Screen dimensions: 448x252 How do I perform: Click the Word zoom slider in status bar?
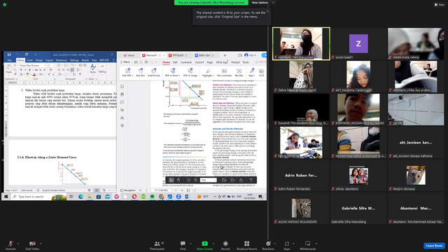113,190
